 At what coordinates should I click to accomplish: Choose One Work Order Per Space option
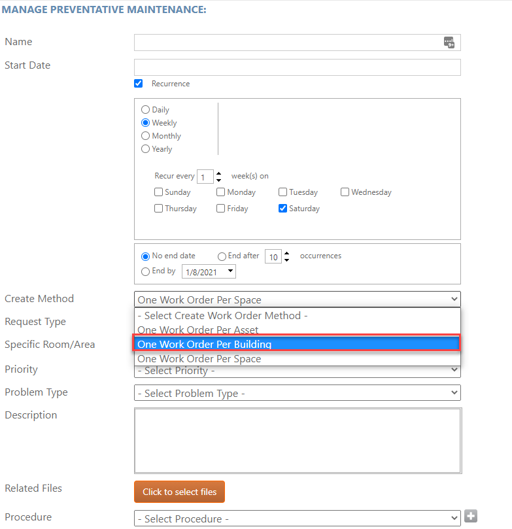297,358
